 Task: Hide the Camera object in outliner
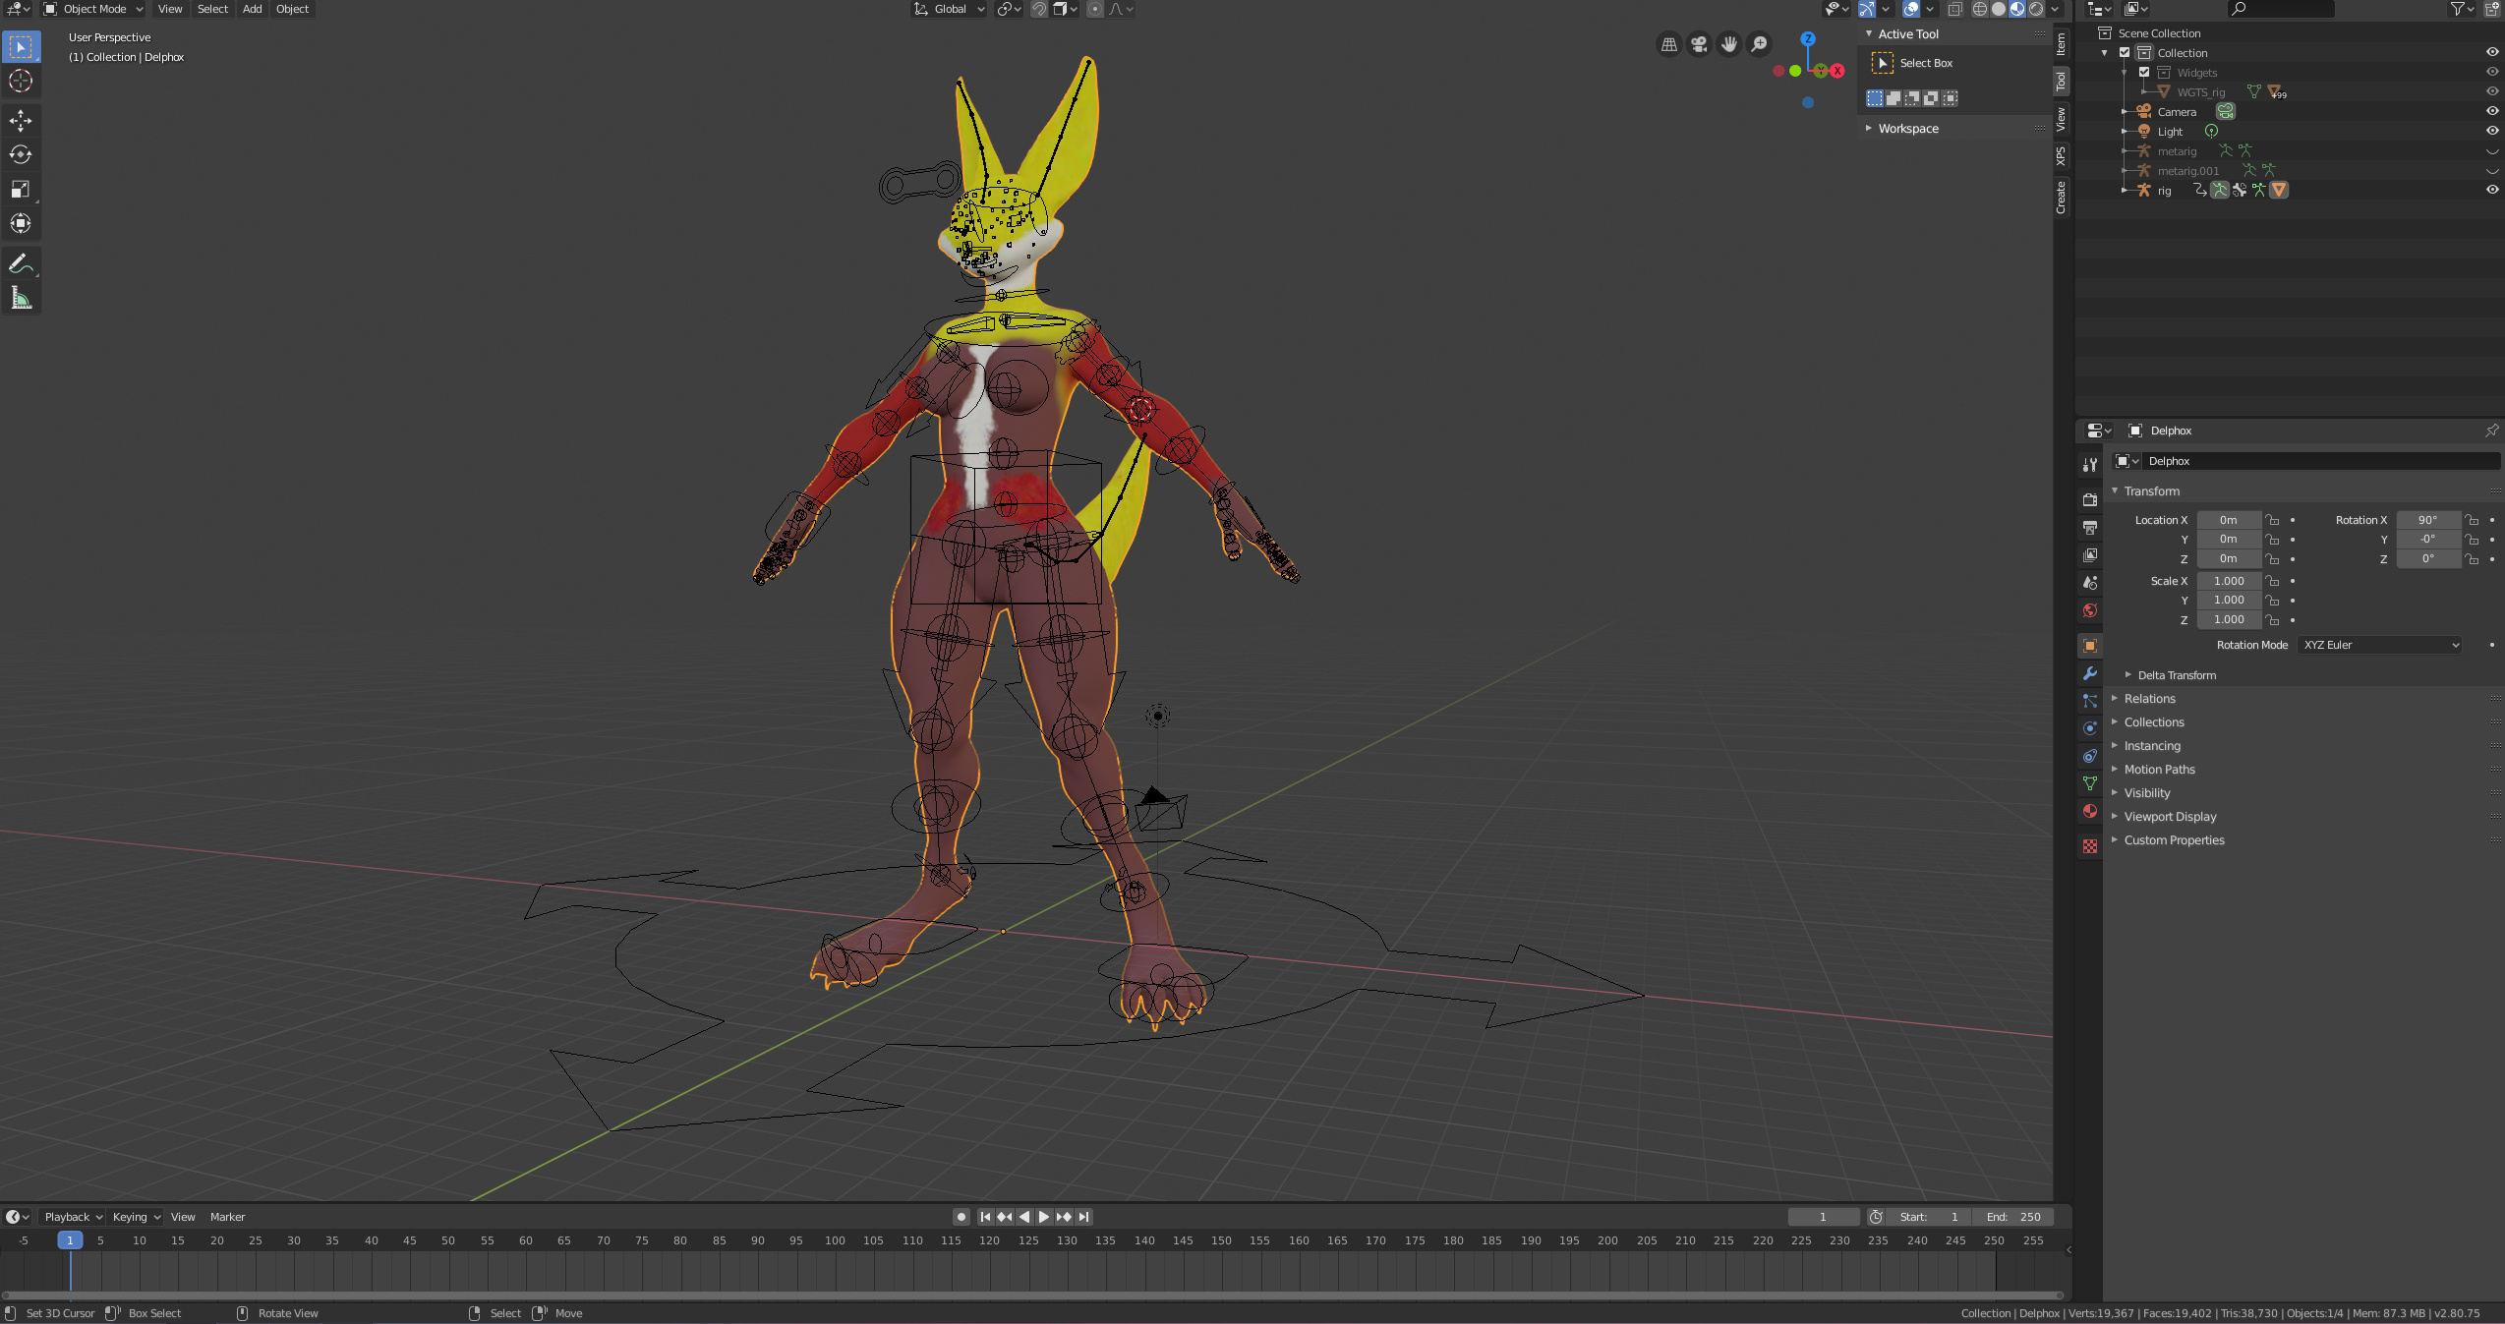pyautogui.click(x=2491, y=111)
